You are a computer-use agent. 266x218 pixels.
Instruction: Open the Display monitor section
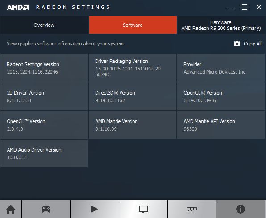[143, 209]
